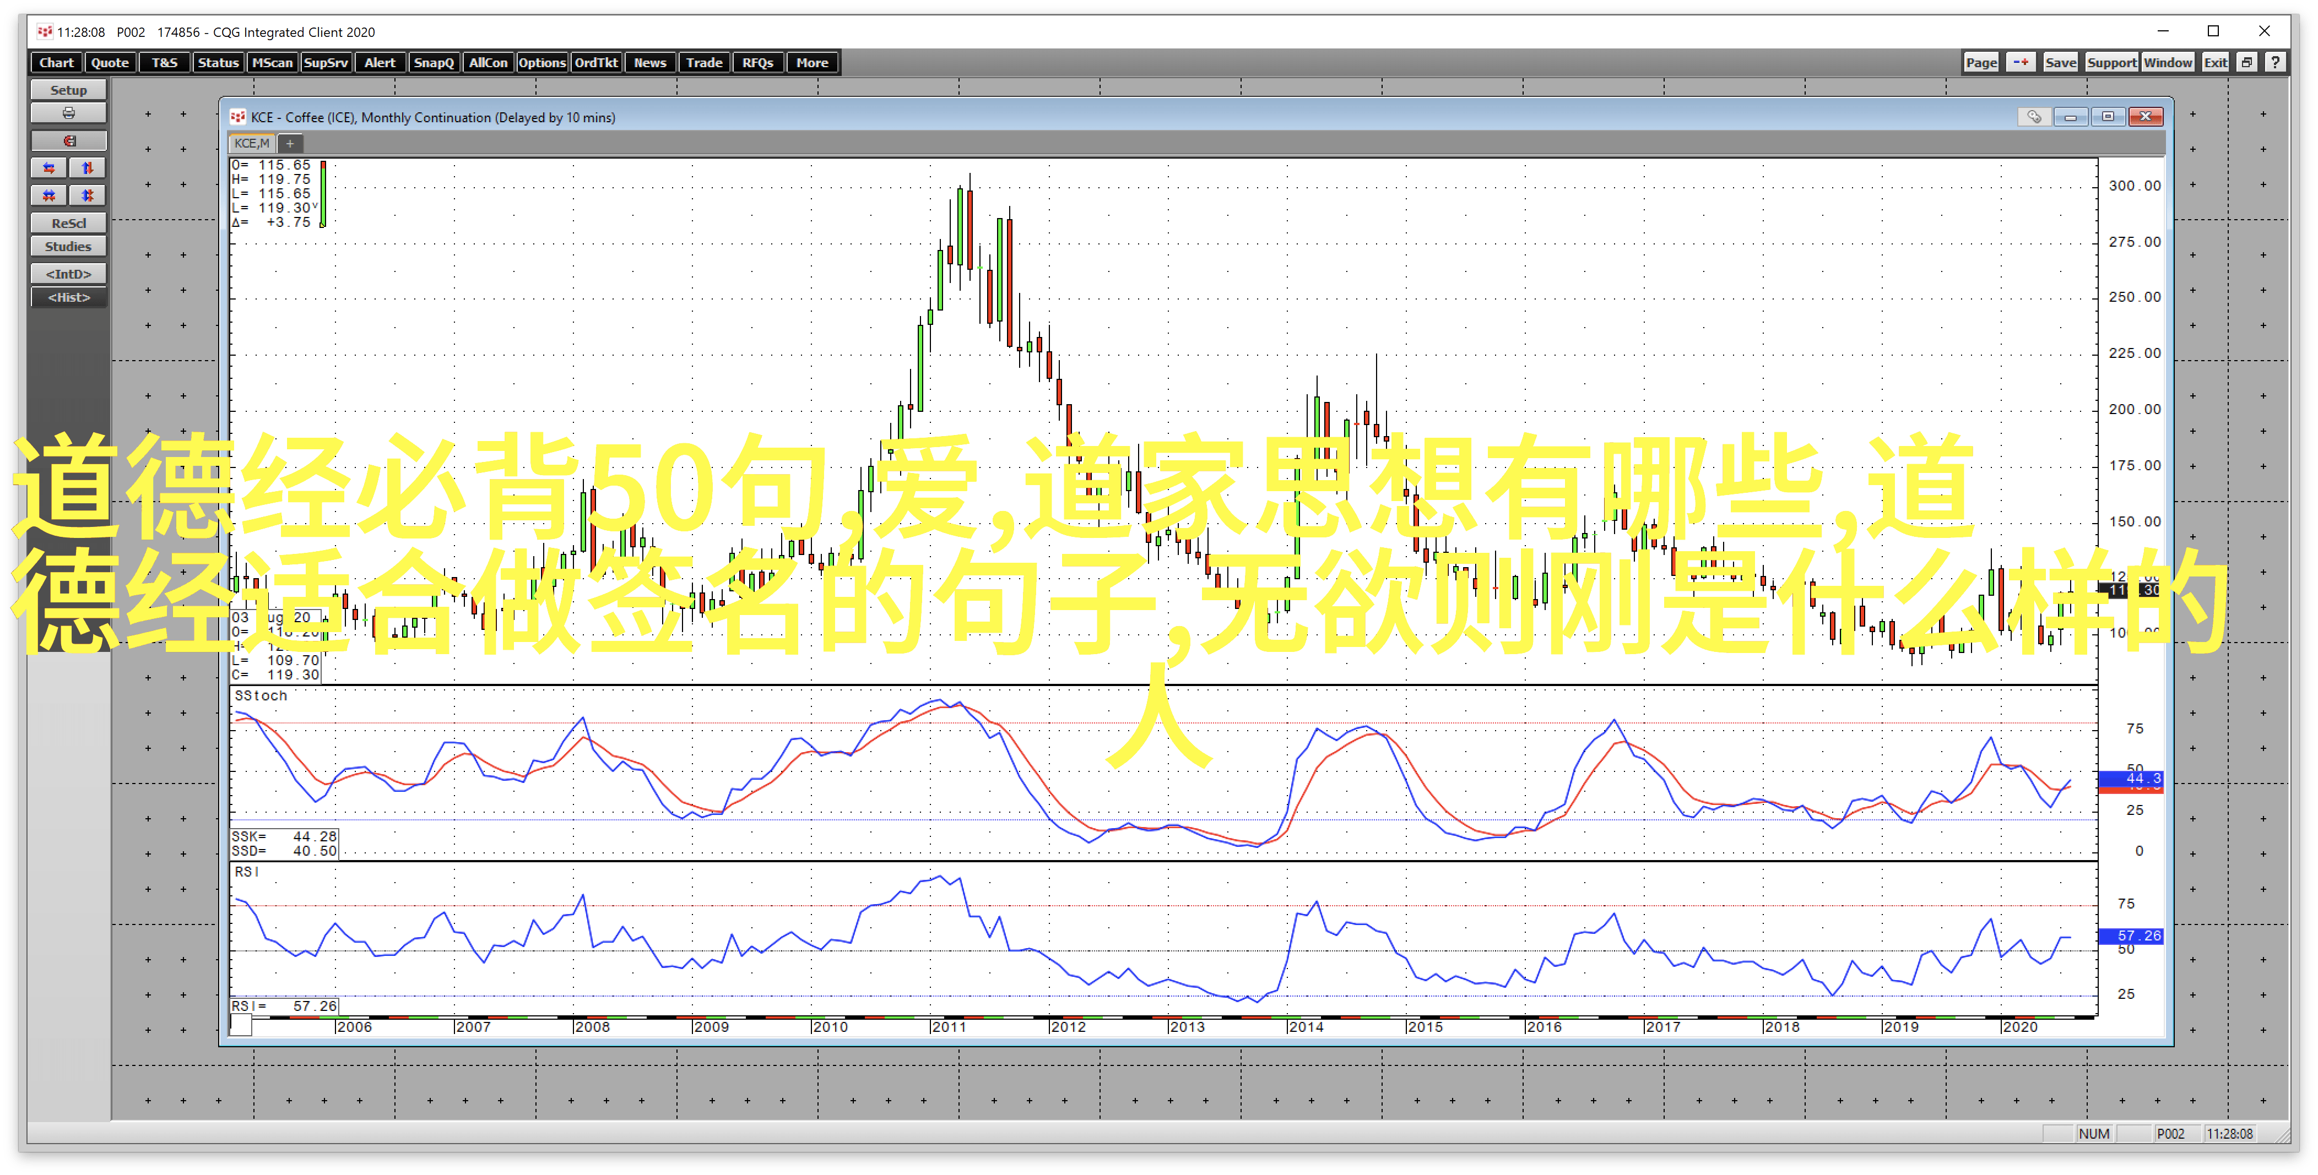2318x1175 pixels.
Task: Open the More toolbar menu
Action: (811, 62)
